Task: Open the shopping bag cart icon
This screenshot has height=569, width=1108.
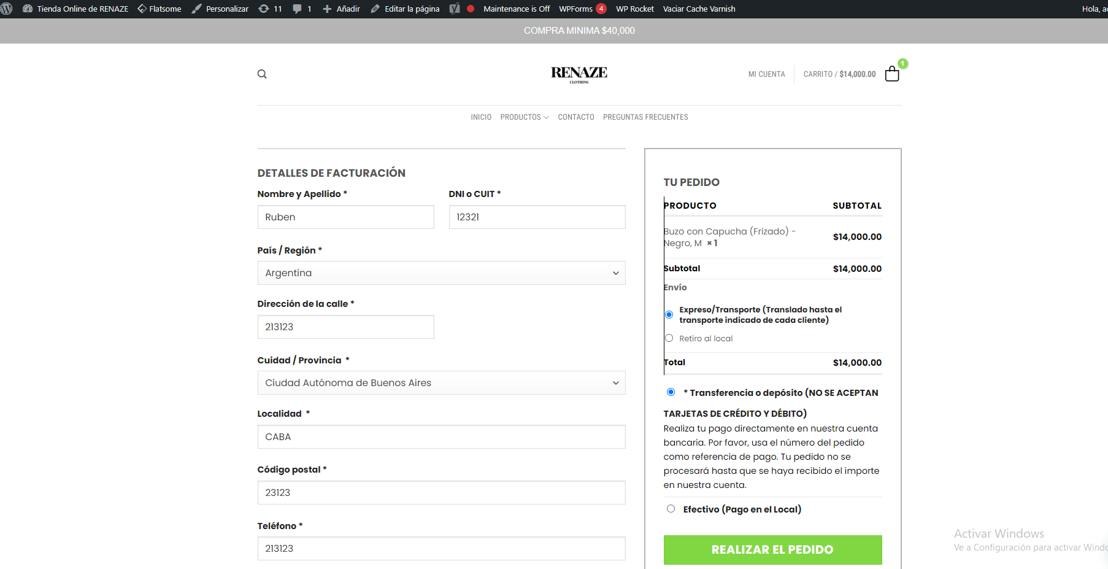Action: click(x=892, y=74)
